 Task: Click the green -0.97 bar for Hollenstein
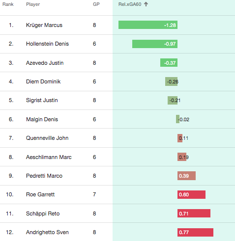click(155, 44)
